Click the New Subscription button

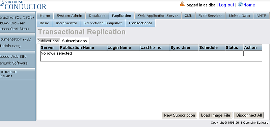pos(179,115)
